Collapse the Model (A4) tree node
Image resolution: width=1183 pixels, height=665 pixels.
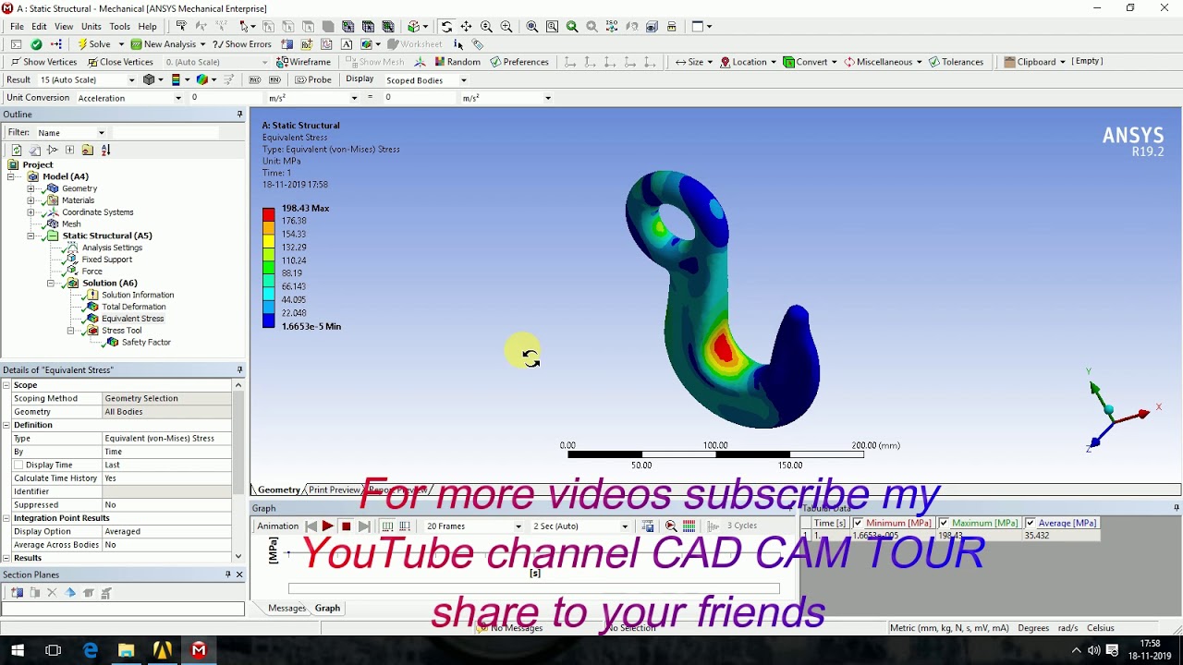tap(10, 176)
